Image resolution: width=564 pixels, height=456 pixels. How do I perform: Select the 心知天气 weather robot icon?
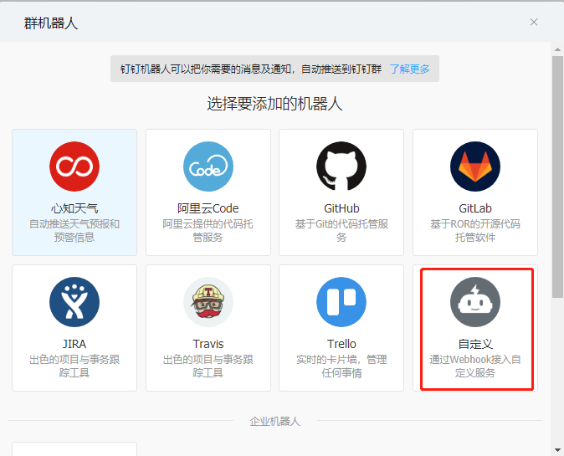tap(74, 167)
